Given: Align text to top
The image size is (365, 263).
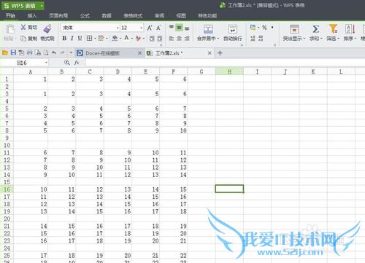Looking at the screenshot, I should (x=172, y=27).
